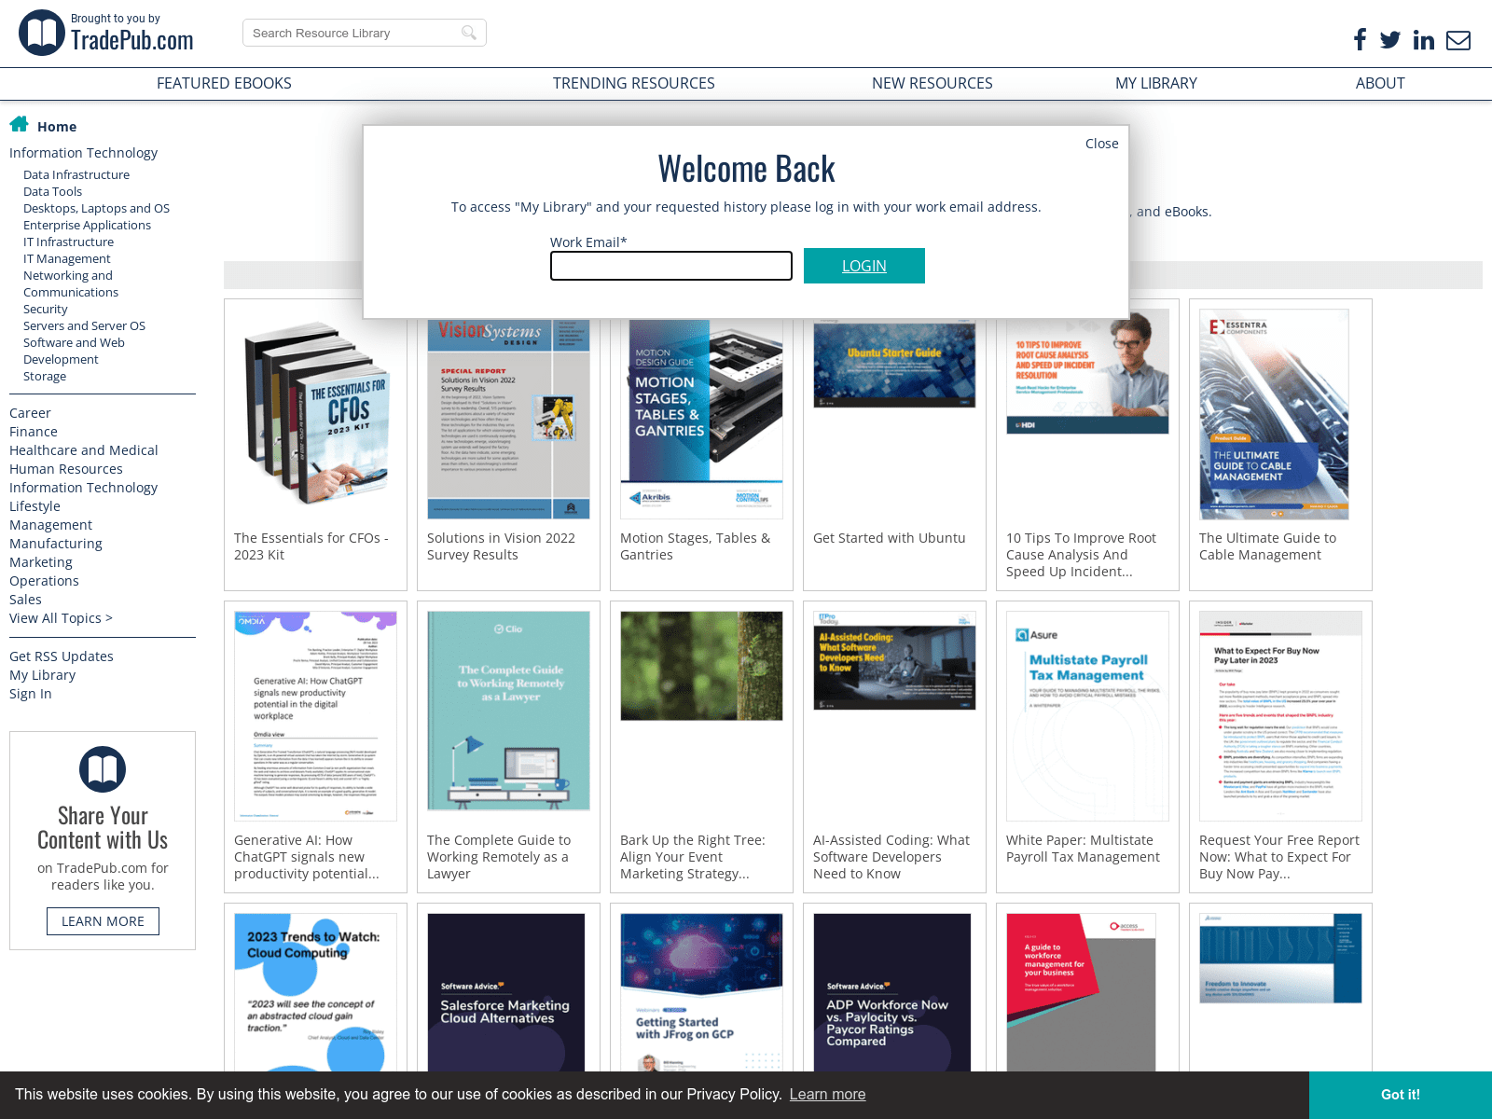Open the Lifestyle topic
Viewport: 1492px width, 1119px height.
[x=35, y=506]
